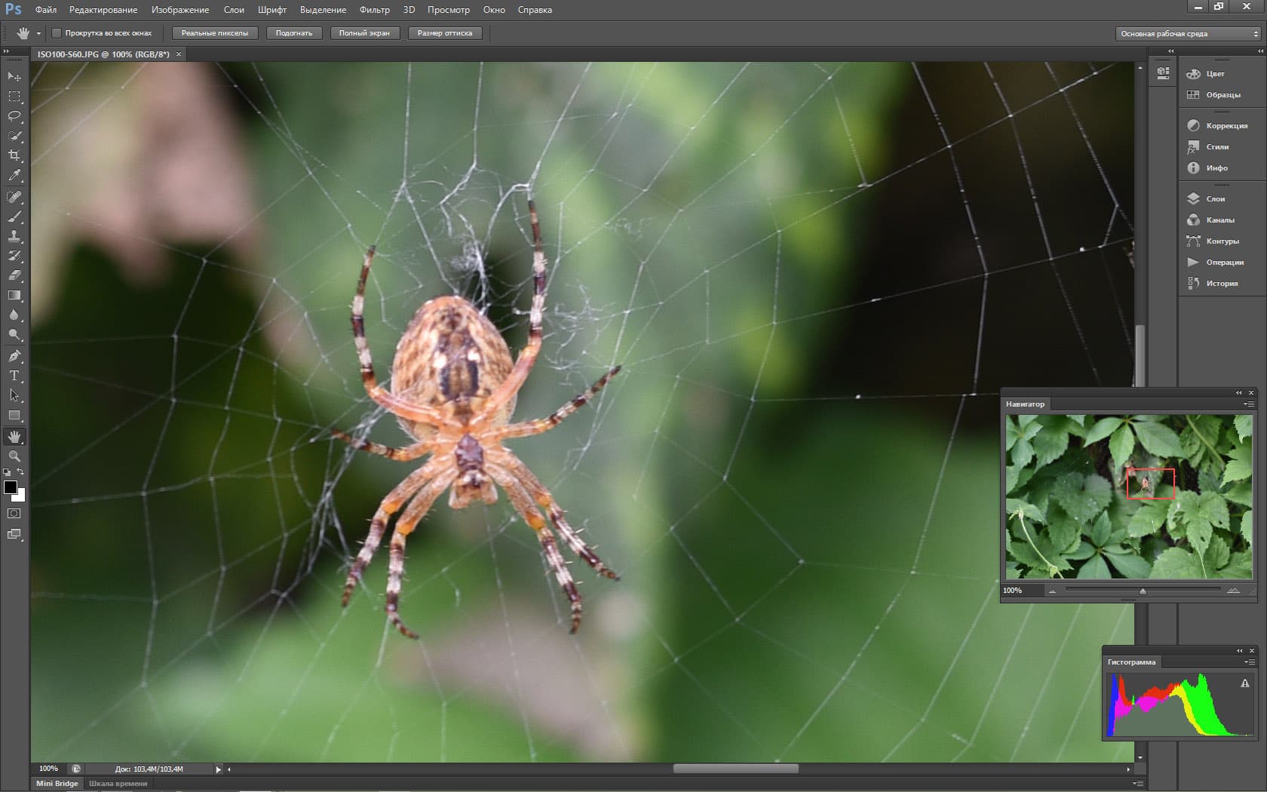The height and width of the screenshot is (792, 1267).
Task: Select the Eyedropper tool
Action: [14, 175]
